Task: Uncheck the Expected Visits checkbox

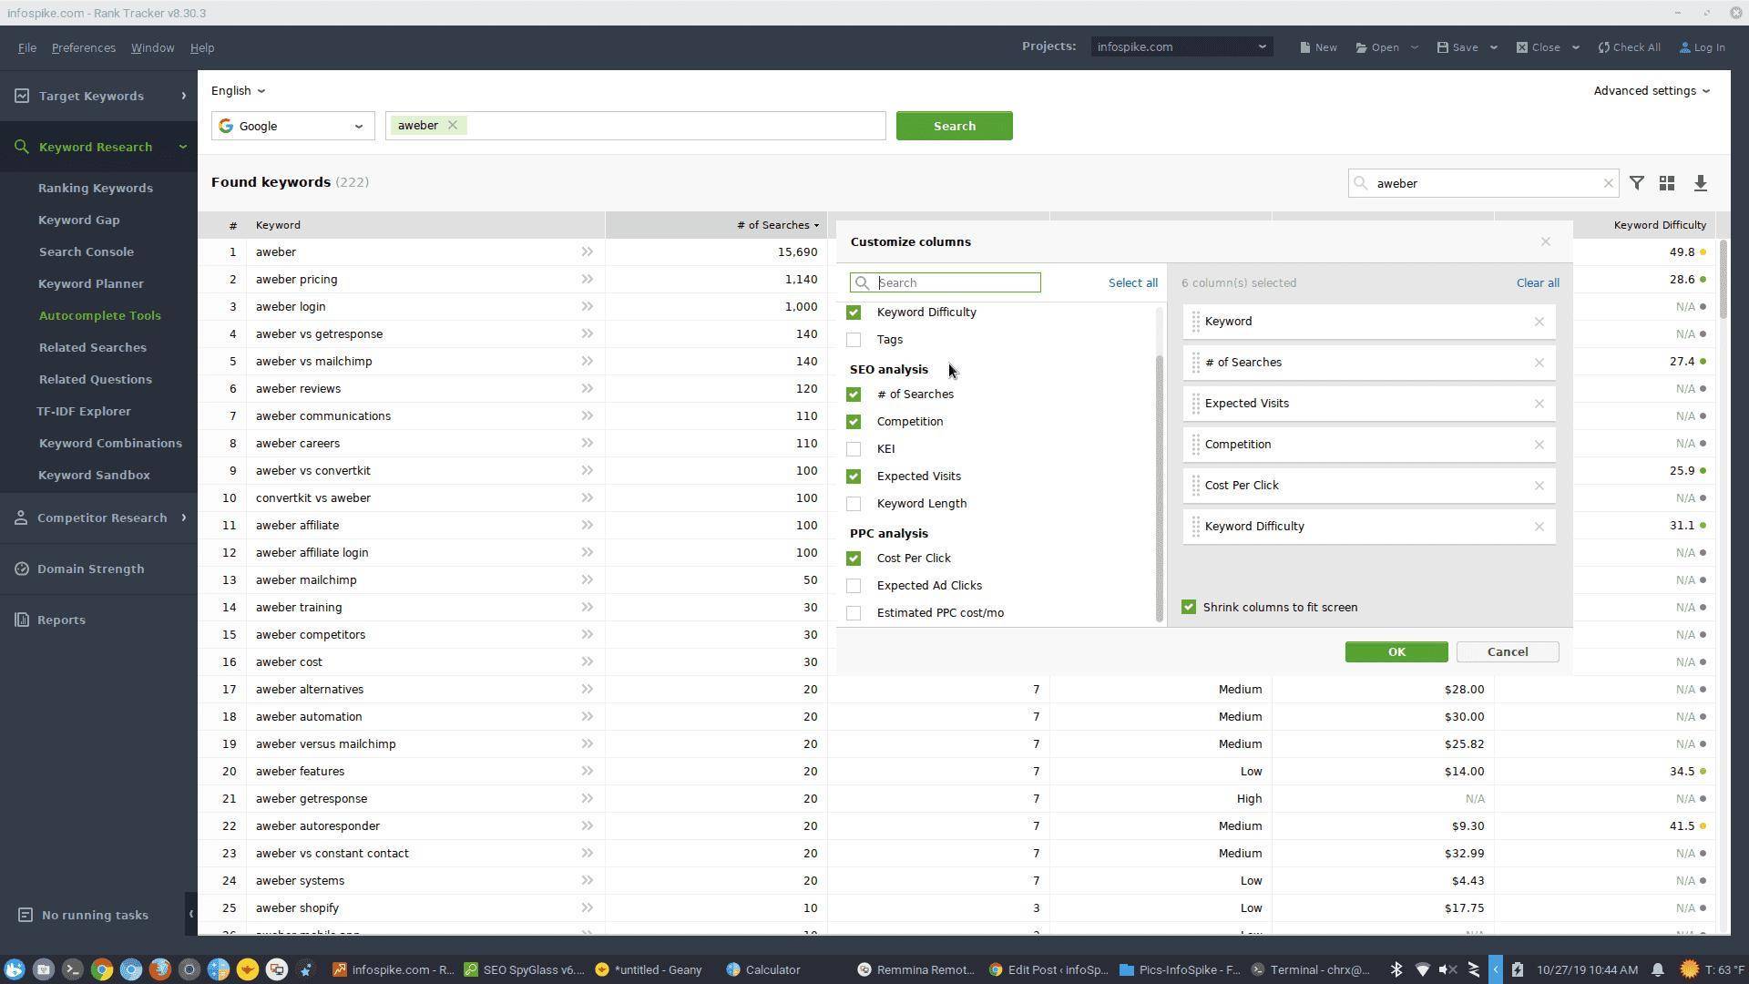Action: pos(854,477)
